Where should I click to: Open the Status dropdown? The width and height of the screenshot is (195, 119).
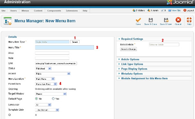click(x=43, y=69)
